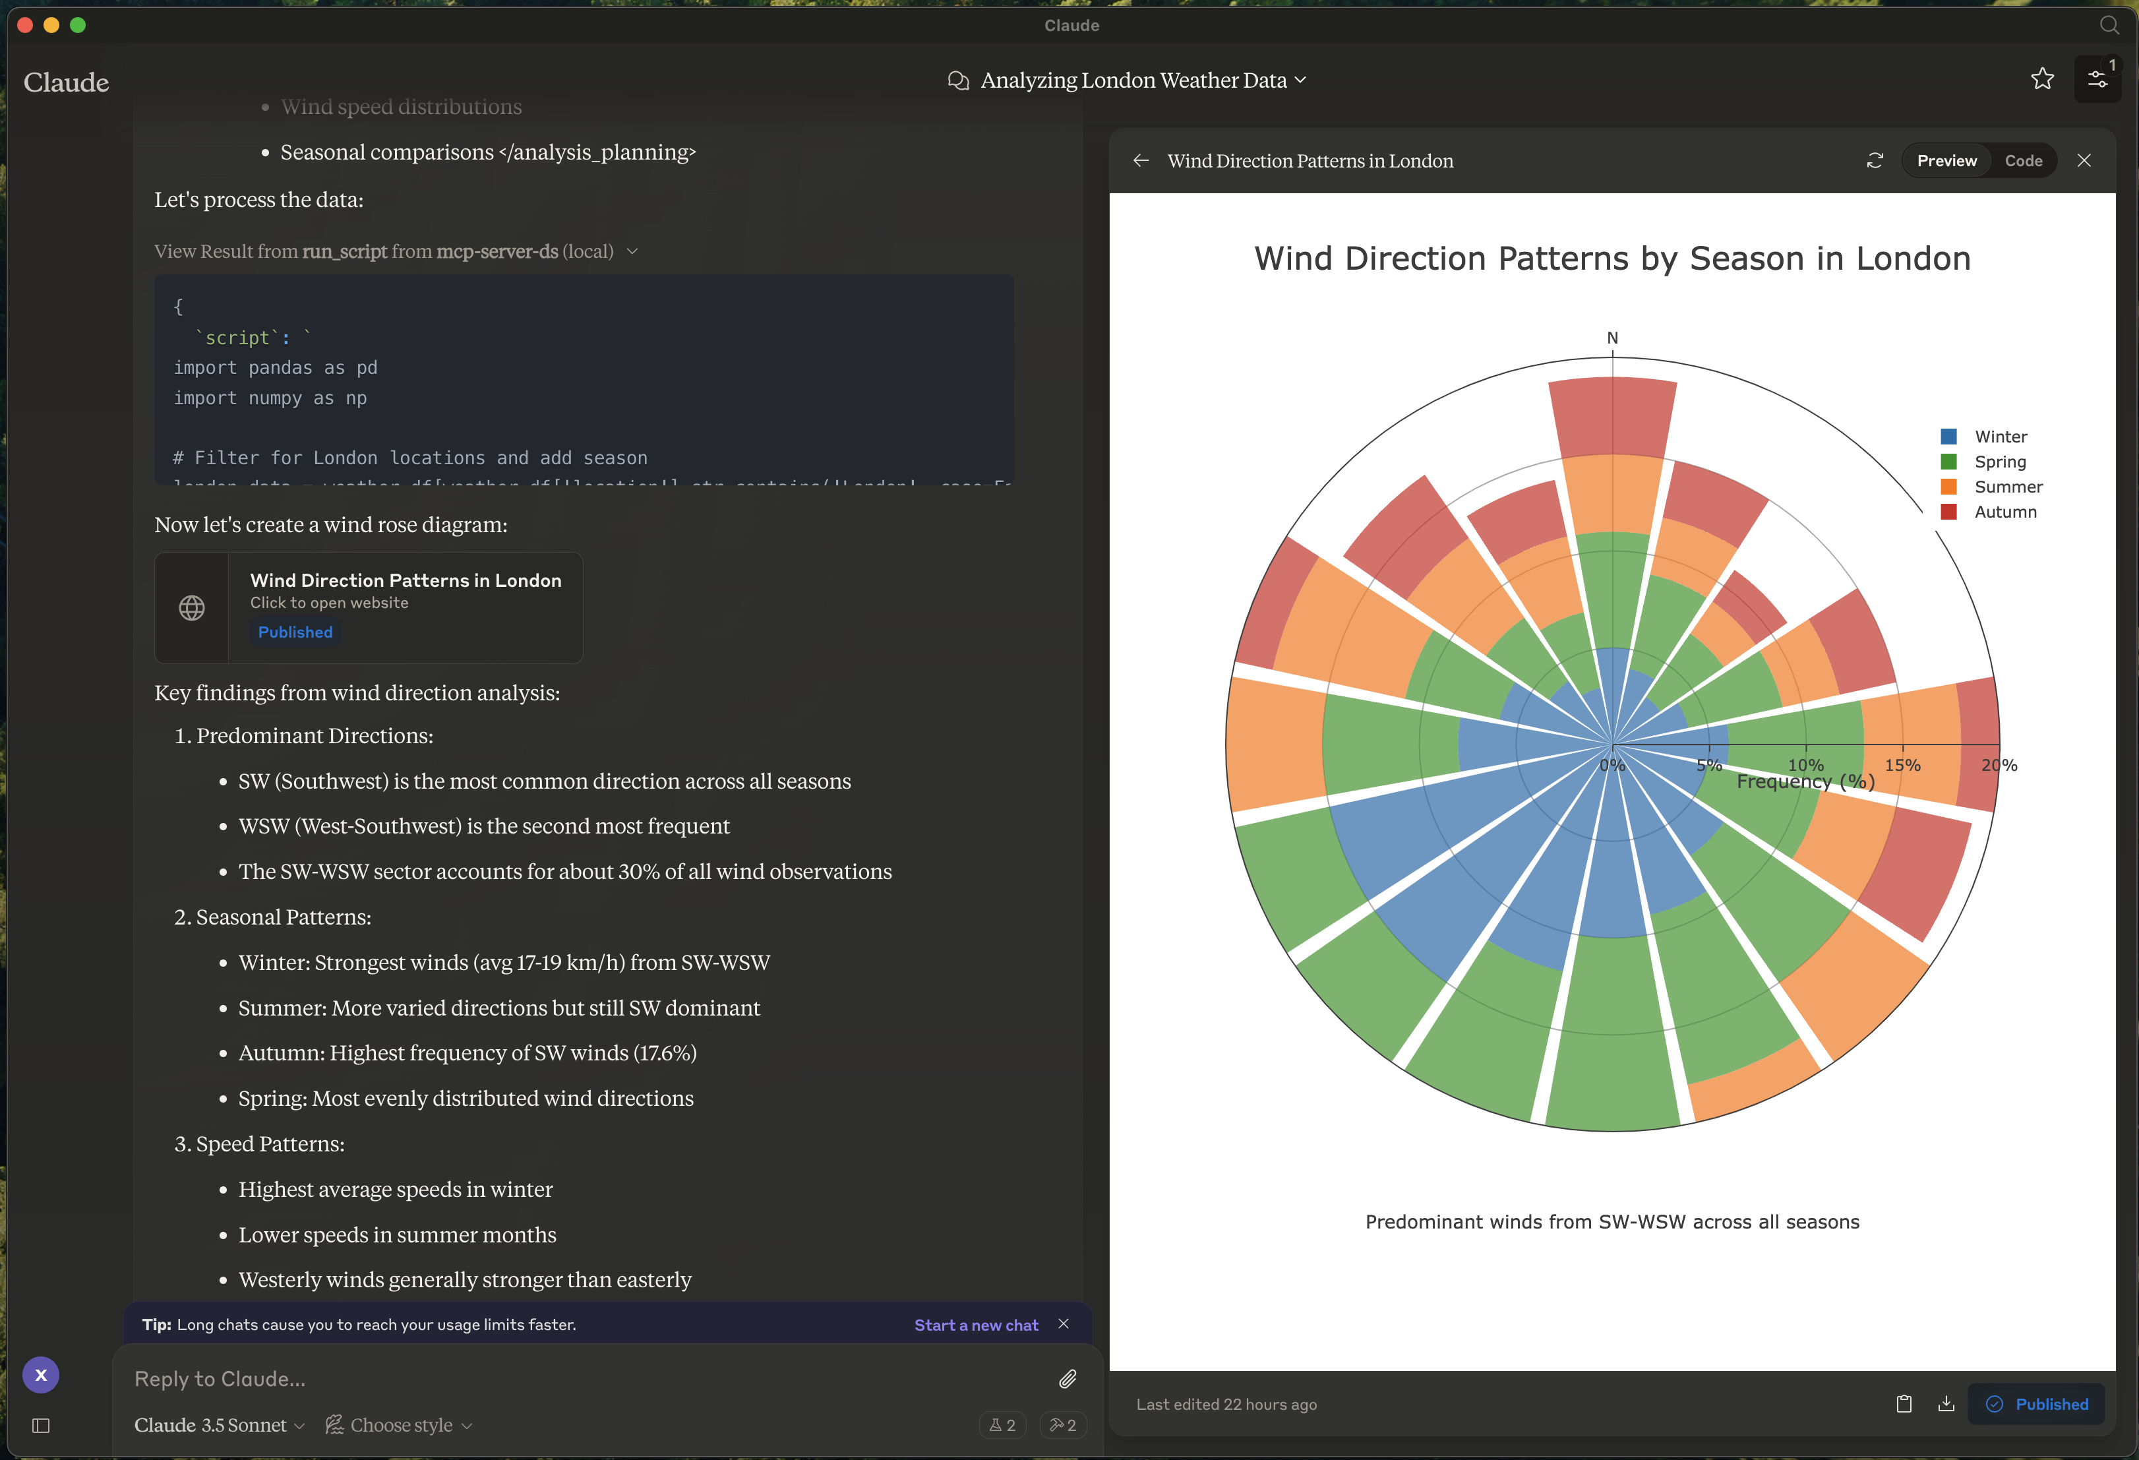The width and height of the screenshot is (2139, 1460).
Task: Toggle the sidebar panel icon
Action: click(40, 1425)
